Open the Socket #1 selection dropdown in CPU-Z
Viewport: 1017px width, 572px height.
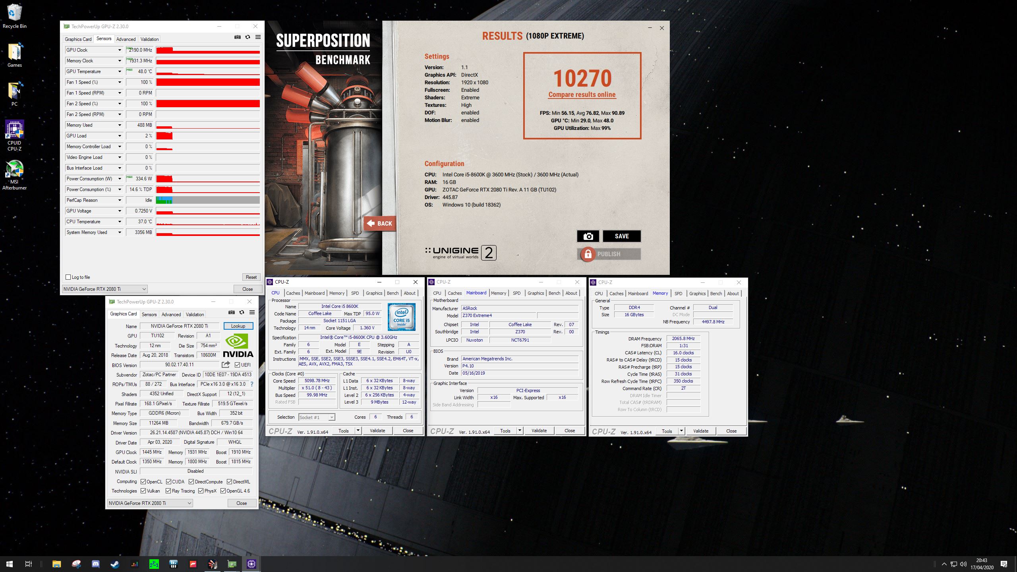tap(317, 417)
